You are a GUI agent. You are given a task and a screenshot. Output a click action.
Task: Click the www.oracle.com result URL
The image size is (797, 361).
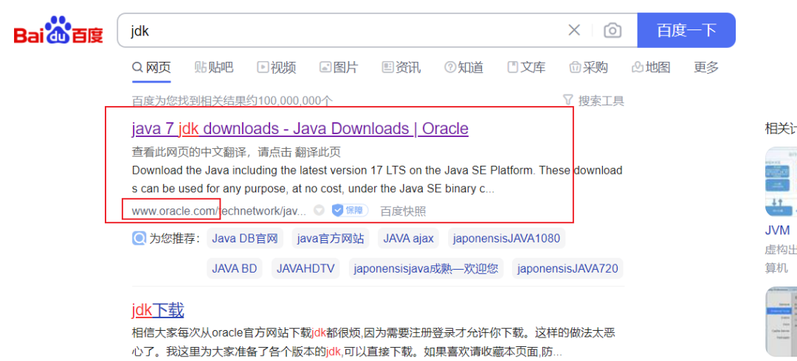point(219,211)
